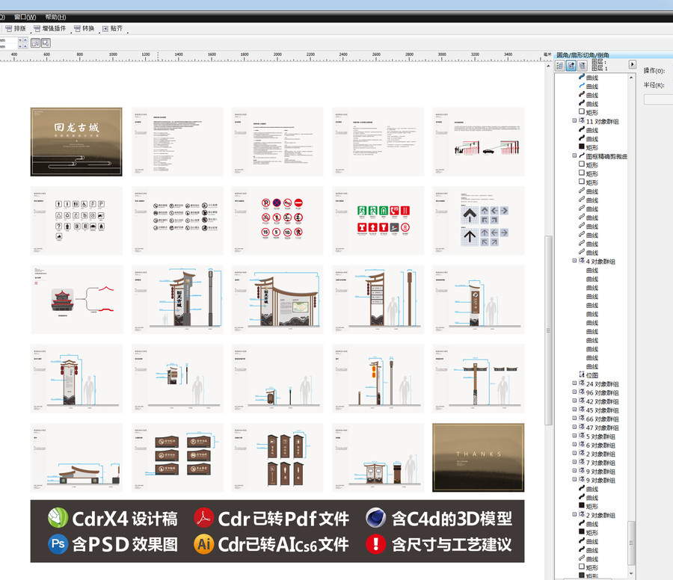Screen dimensions: 673x580
Task: Open the 增强插件 toolbar menu
Action: 50,28
